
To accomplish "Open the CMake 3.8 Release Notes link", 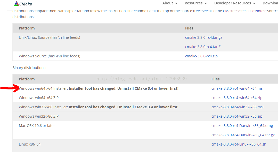I will (x=244, y=11).
